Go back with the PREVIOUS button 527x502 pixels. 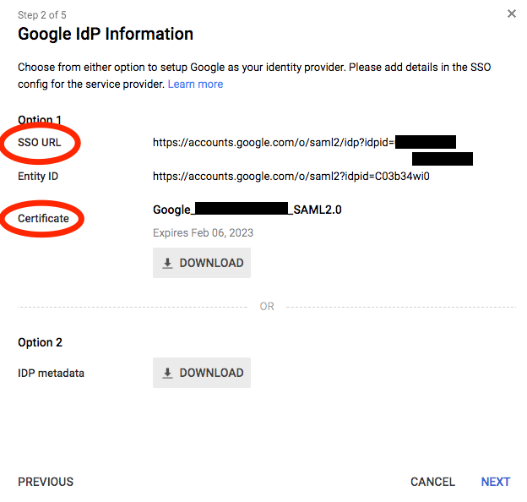(x=46, y=482)
